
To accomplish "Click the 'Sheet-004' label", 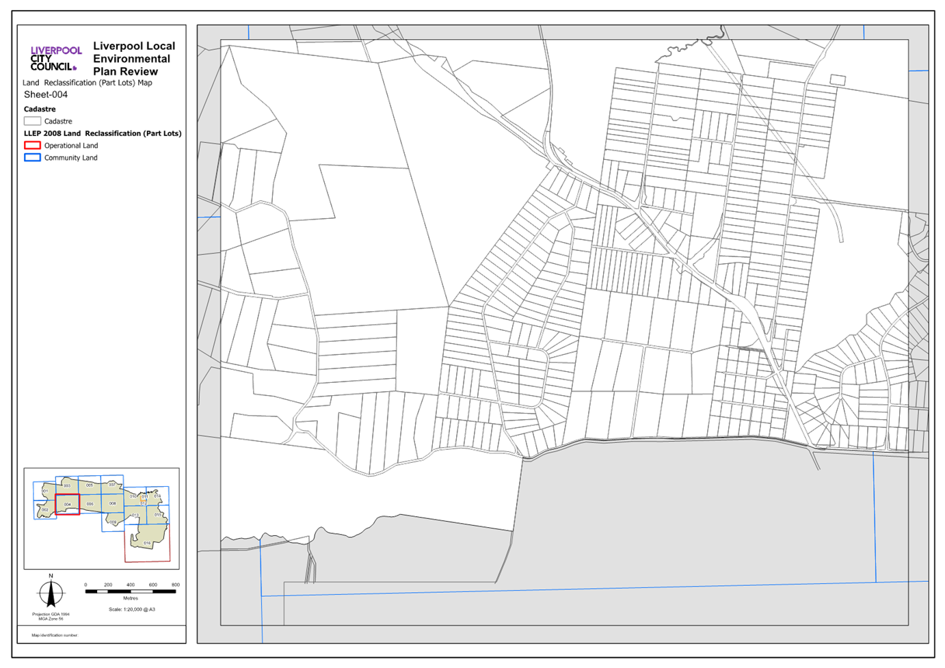I will [46, 95].
